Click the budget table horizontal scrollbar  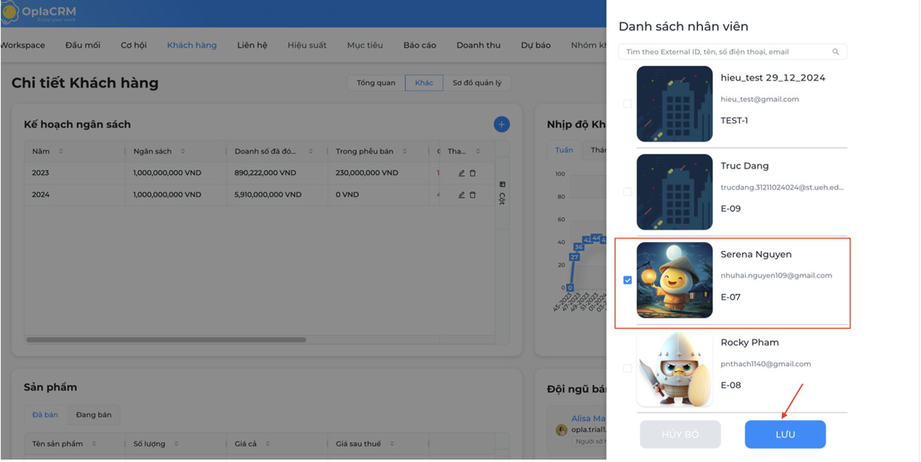[166, 339]
